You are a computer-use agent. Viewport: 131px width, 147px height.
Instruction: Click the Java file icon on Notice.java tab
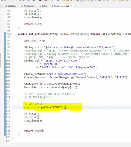tap(6, 6)
